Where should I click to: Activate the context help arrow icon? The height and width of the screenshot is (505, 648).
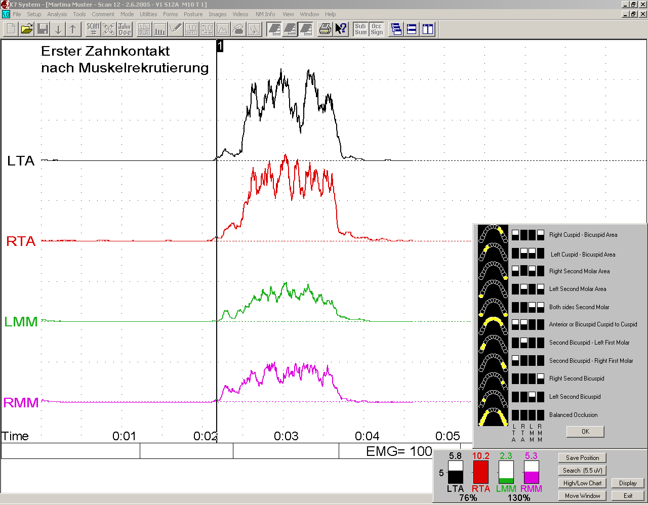[341, 29]
